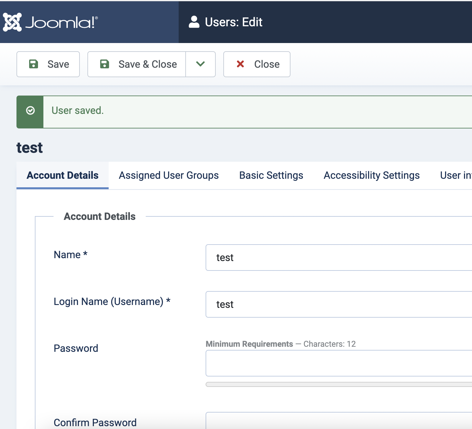Click the user silhouette icon beside Users: Edit
This screenshot has width=472, height=429.
pos(194,22)
